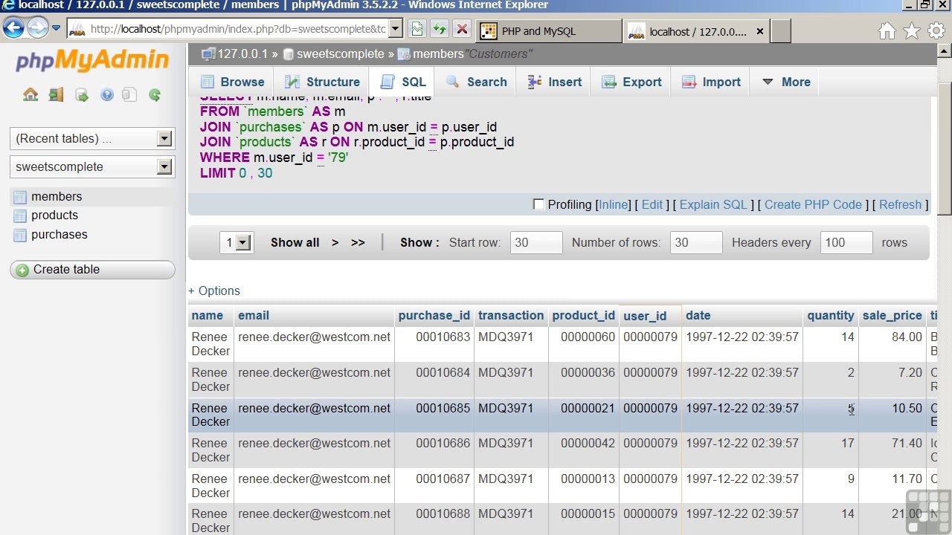Image resolution: width=952 pixels, height=535 pixels.
Task: Click the Inline edit link
Action: point(614,204)
